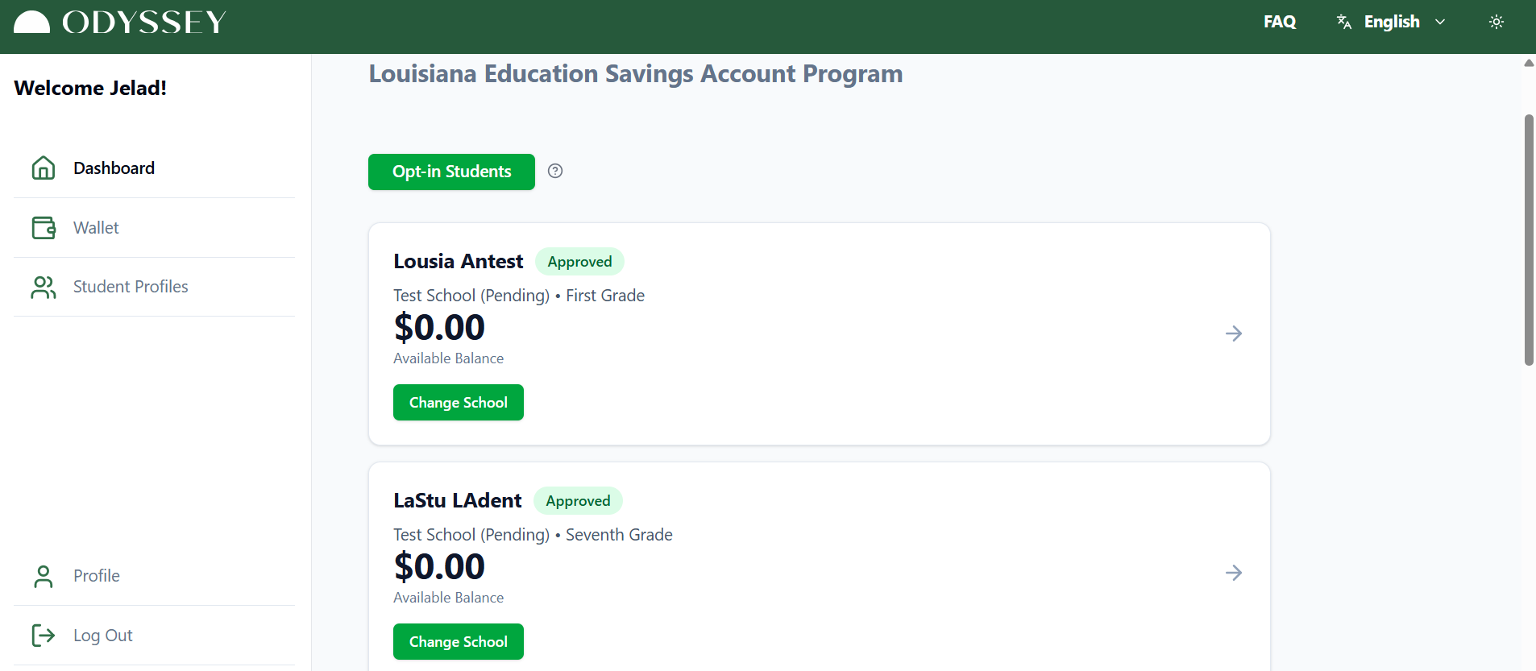Click the Profile person icon

point(44,576)
